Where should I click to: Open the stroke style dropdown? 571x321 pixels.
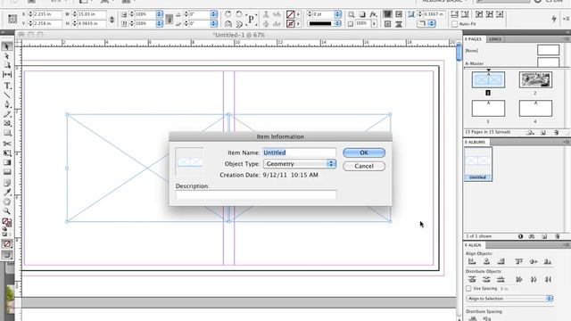coord(338,24)
